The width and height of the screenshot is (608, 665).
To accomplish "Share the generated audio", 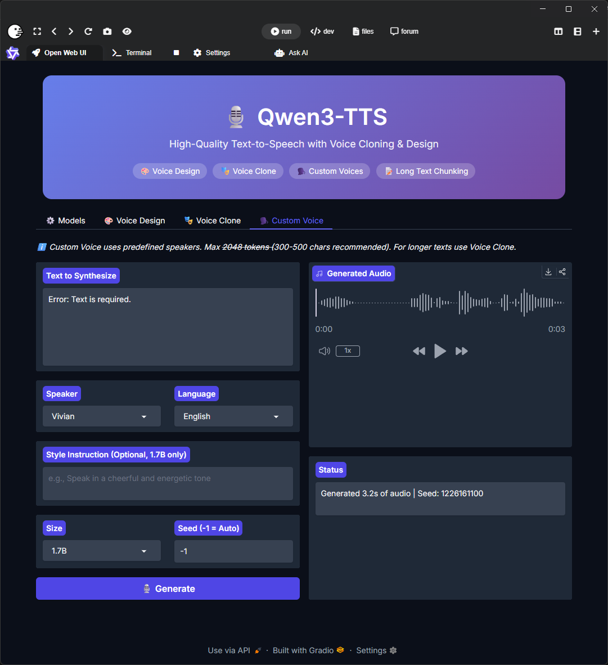I will click(562, 272).
